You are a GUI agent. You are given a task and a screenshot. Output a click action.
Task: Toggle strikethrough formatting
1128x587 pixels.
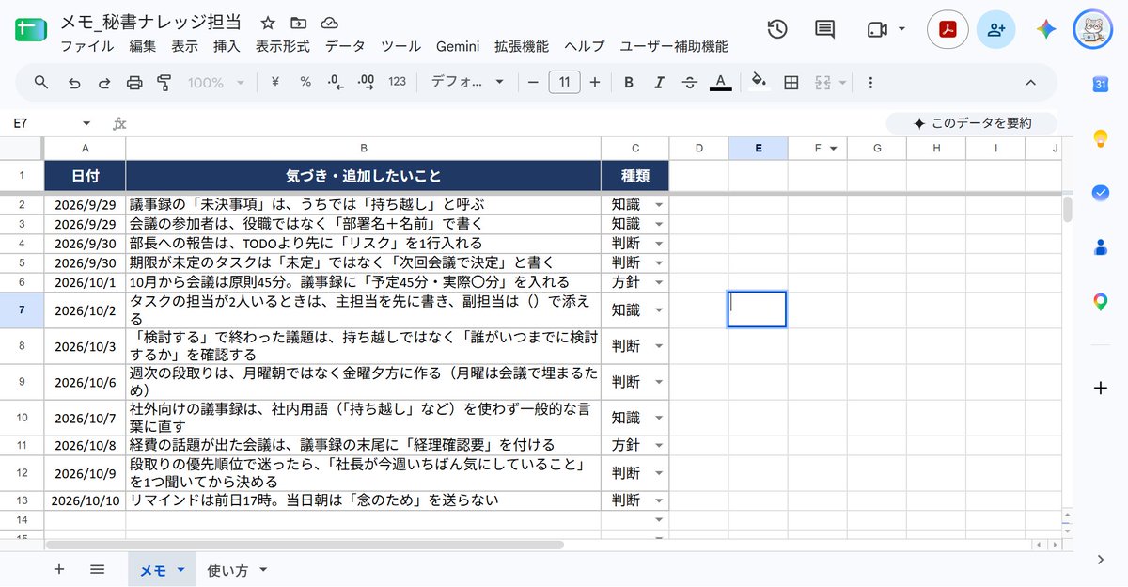pyautogui.click(x=689, y=83)
